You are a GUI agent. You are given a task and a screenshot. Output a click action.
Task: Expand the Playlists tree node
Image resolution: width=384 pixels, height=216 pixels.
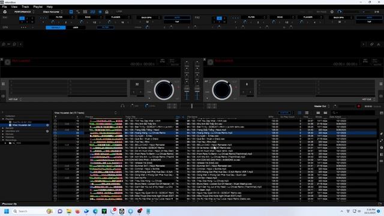(x=3, y=119)
